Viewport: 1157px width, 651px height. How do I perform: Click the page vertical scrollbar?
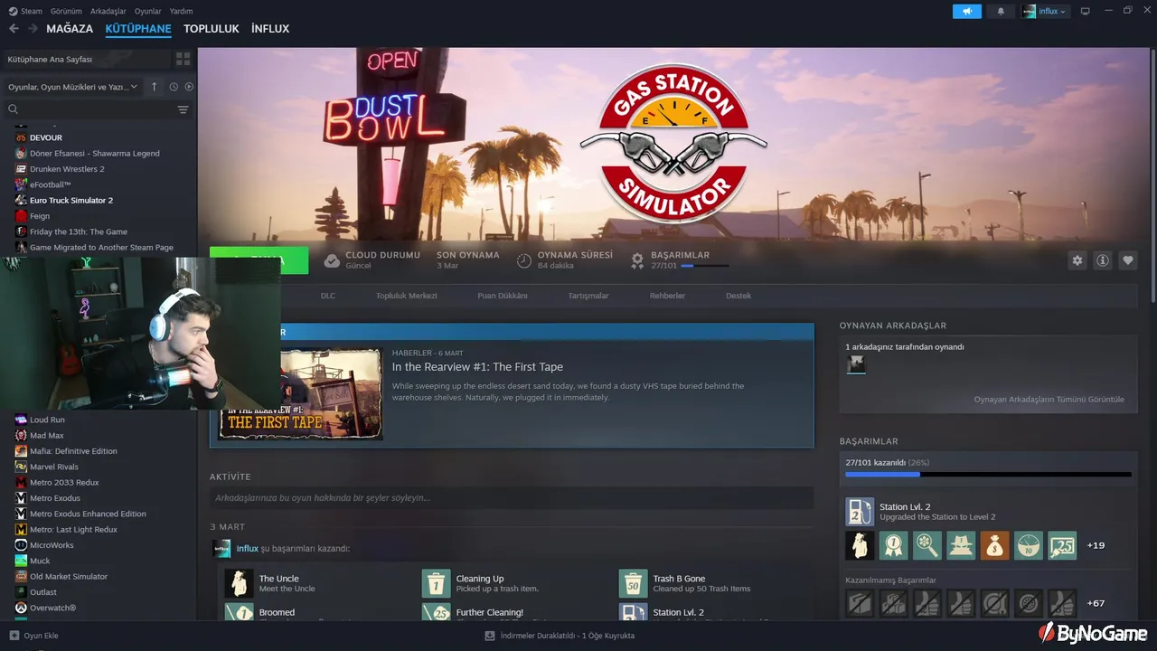coord(1152,176)
